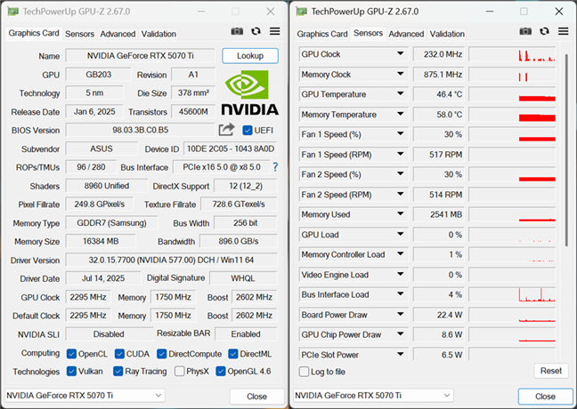Viewport: 577px width, 409px height.
Task: Toggle the CUDA checkbox
Action: click(119, 354)
